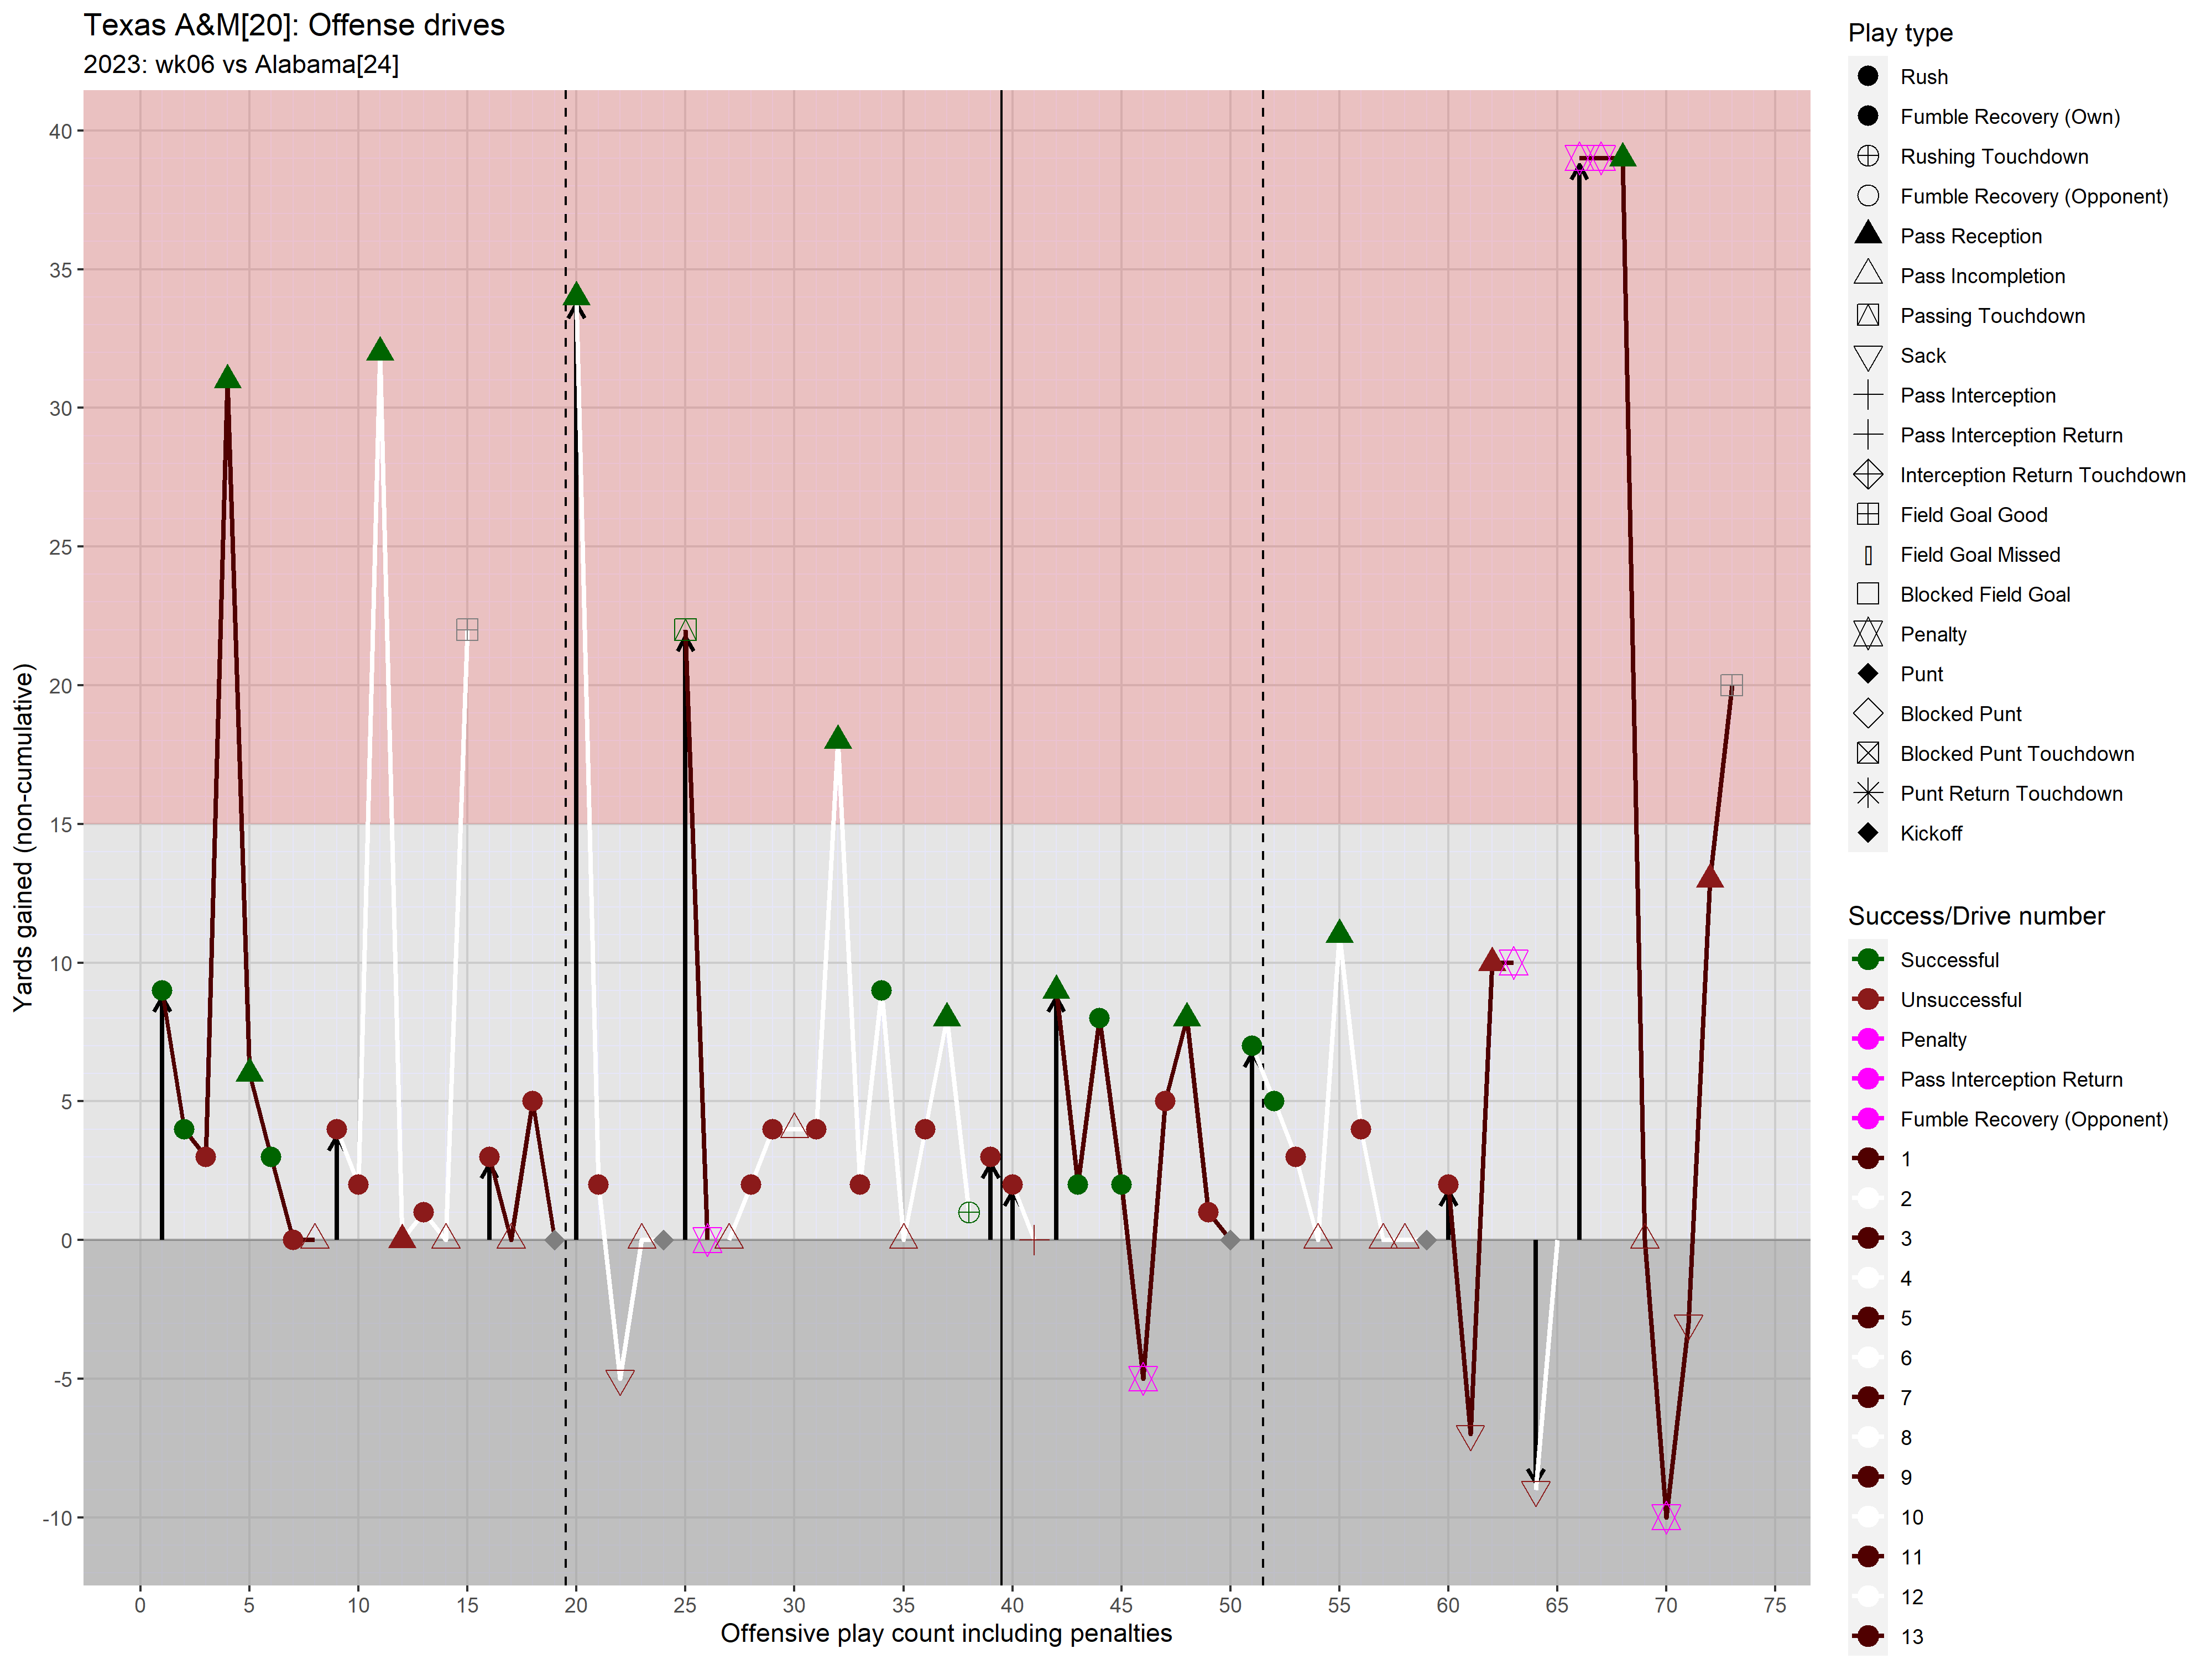
Task: Click the interception plus marker at play 41
Action: (1034, 1240)
